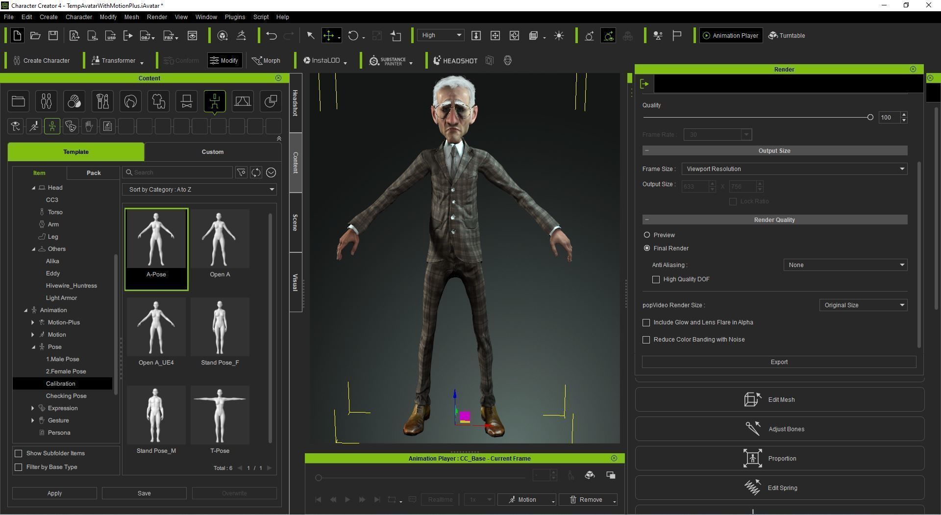This screenshot has width=941, height=515.
Task: Click the Headshot plugin button
Action: (455, 61)
